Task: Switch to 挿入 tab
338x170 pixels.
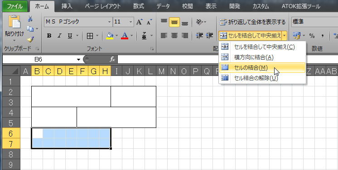Action: [67, 6]
